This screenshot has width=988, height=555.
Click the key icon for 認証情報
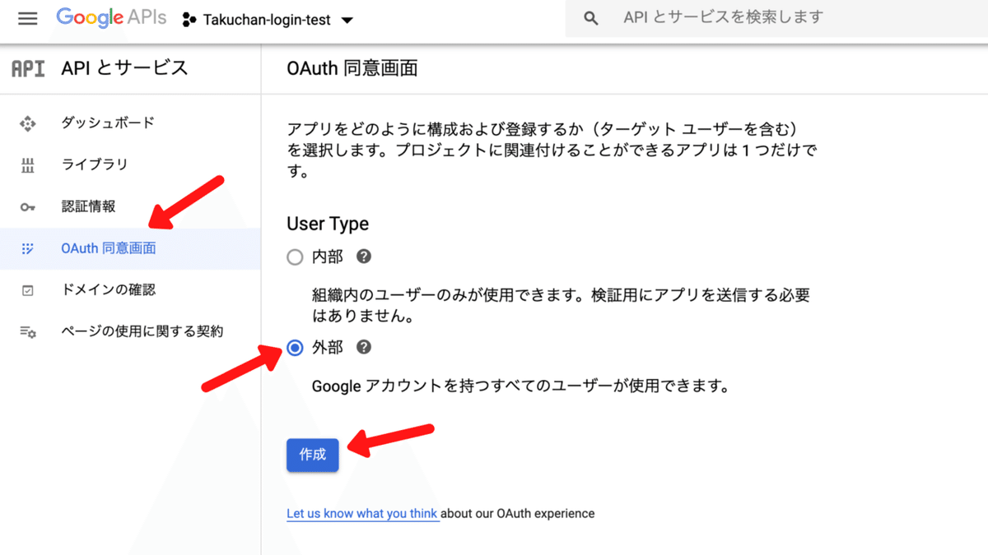[x=28, y=207]
